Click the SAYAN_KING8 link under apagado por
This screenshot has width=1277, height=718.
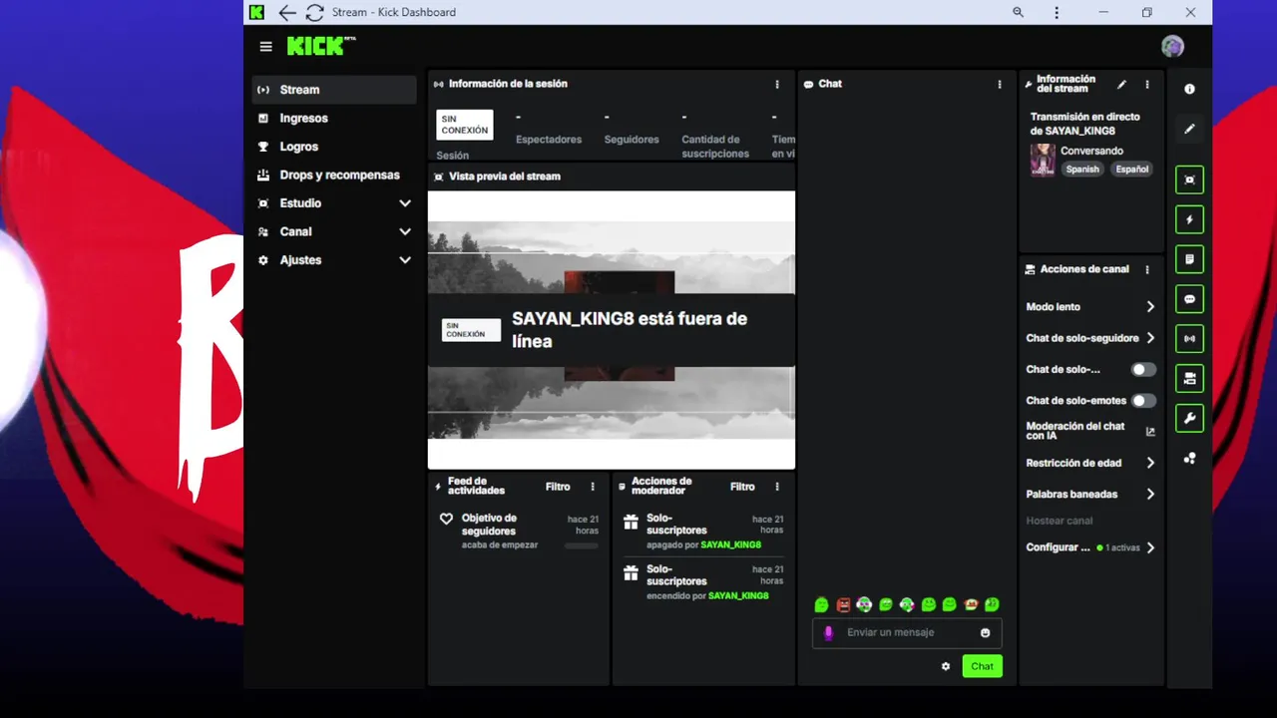[730, 544]
